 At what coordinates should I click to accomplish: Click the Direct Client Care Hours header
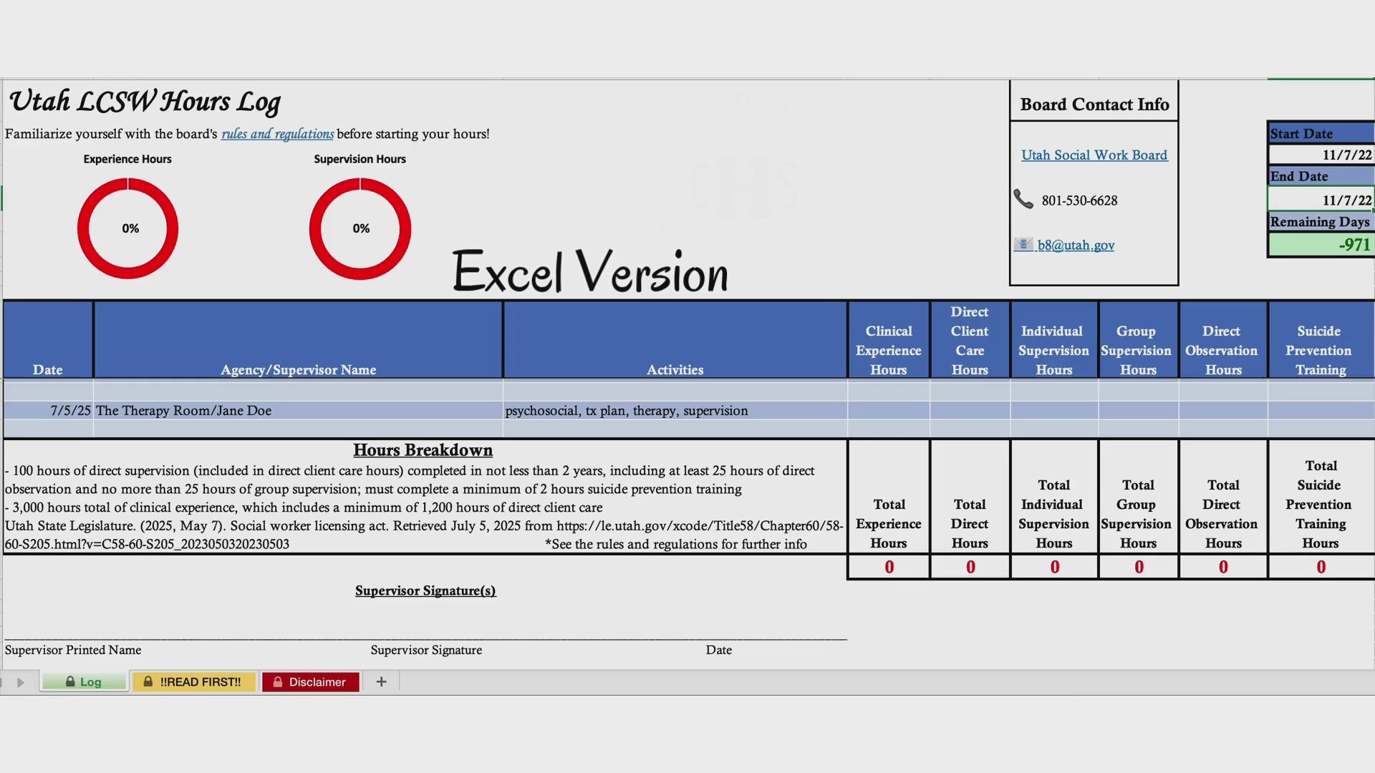point(970,339)
